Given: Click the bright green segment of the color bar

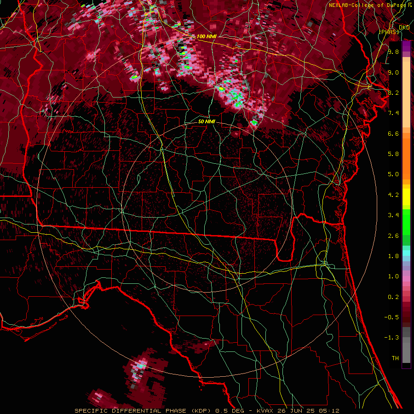Looking at the screenshot, I should tap(406, 222).
